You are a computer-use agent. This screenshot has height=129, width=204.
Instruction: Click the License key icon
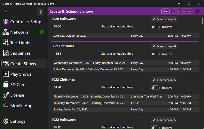tap(6, 95)
